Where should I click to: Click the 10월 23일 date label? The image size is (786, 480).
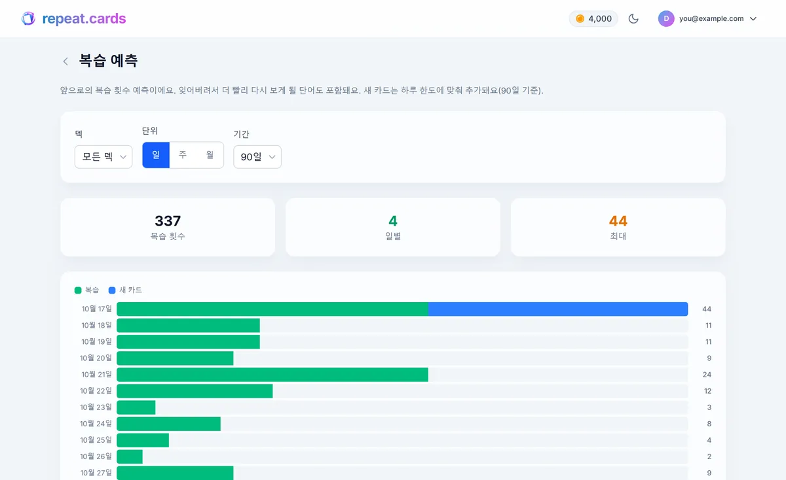[x=96, y=407]
